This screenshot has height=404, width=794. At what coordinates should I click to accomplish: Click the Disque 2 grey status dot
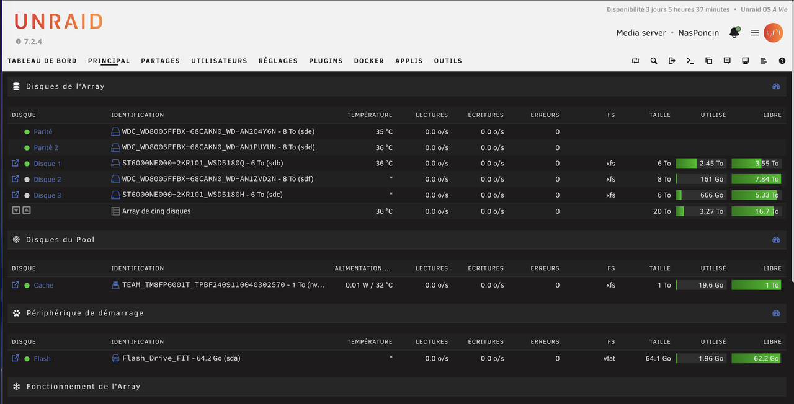point(27,179)
